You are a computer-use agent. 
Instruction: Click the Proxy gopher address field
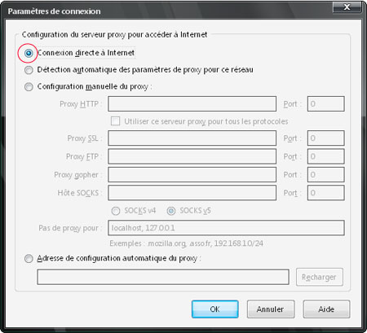[x=192, y=174]
